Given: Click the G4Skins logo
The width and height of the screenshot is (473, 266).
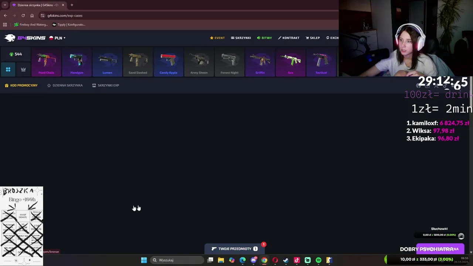Looking at the screenshot, I should [25, 38].
